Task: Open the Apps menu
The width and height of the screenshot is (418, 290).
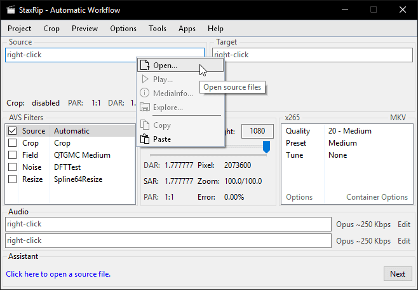Action: 187,29
